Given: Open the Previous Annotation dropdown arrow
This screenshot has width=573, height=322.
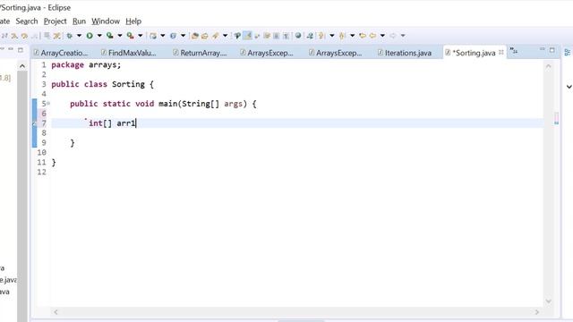Looking at the screenshot, I should (352, 36).
